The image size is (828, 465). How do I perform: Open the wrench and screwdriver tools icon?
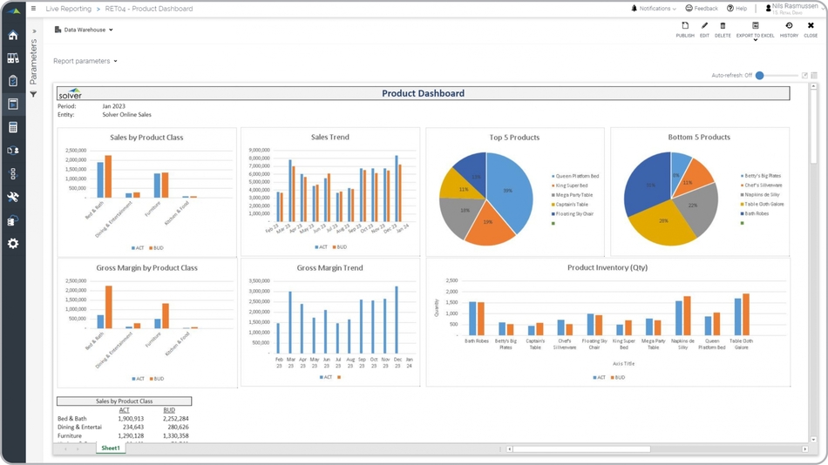pyautogui.click(x=13, y=197)
